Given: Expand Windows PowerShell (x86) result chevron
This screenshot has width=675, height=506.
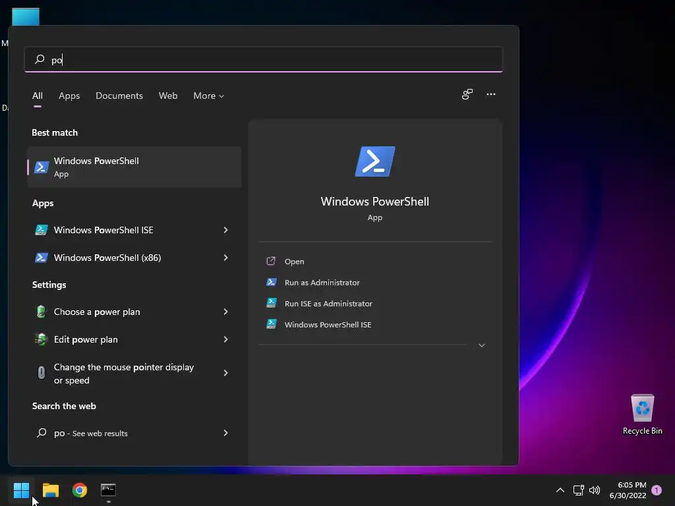Looking at the screenshot, I should 225,258.
